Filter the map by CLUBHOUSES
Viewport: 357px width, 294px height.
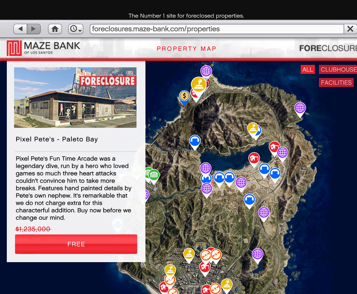coord(338,69)
